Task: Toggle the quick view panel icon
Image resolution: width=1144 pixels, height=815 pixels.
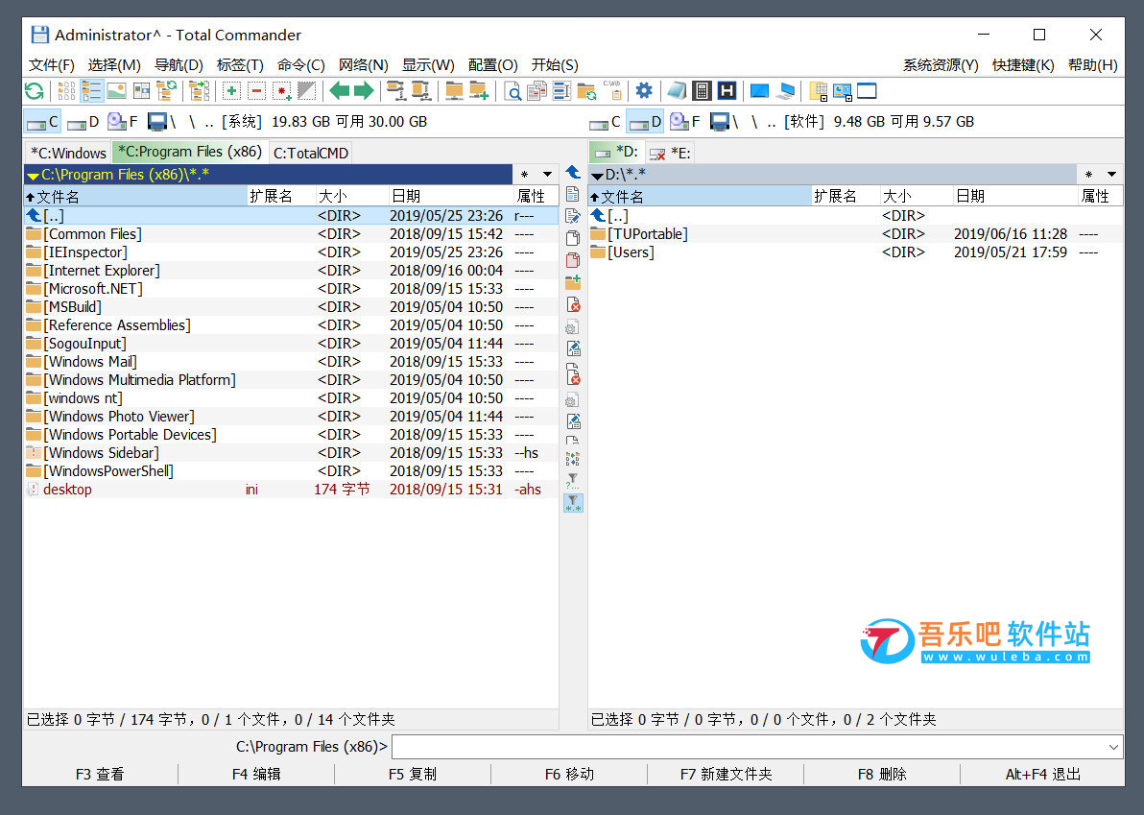Action: (141, 91)
